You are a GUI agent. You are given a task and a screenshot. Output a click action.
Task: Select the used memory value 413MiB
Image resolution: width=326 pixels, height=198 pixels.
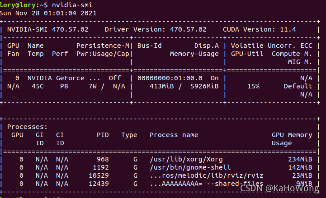pos(162,86)
